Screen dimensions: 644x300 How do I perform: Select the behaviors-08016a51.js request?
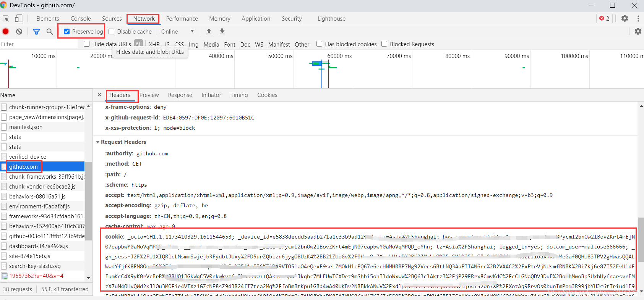(42, 196)
